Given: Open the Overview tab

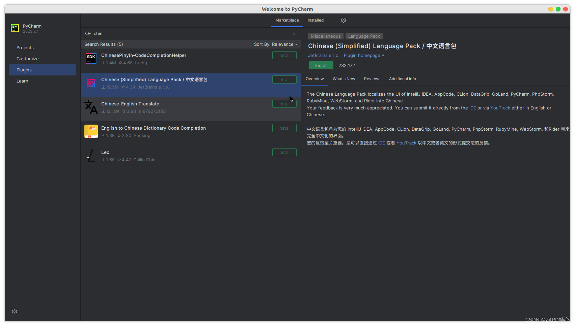Looking at the screenshot, I should pos(315,79).
